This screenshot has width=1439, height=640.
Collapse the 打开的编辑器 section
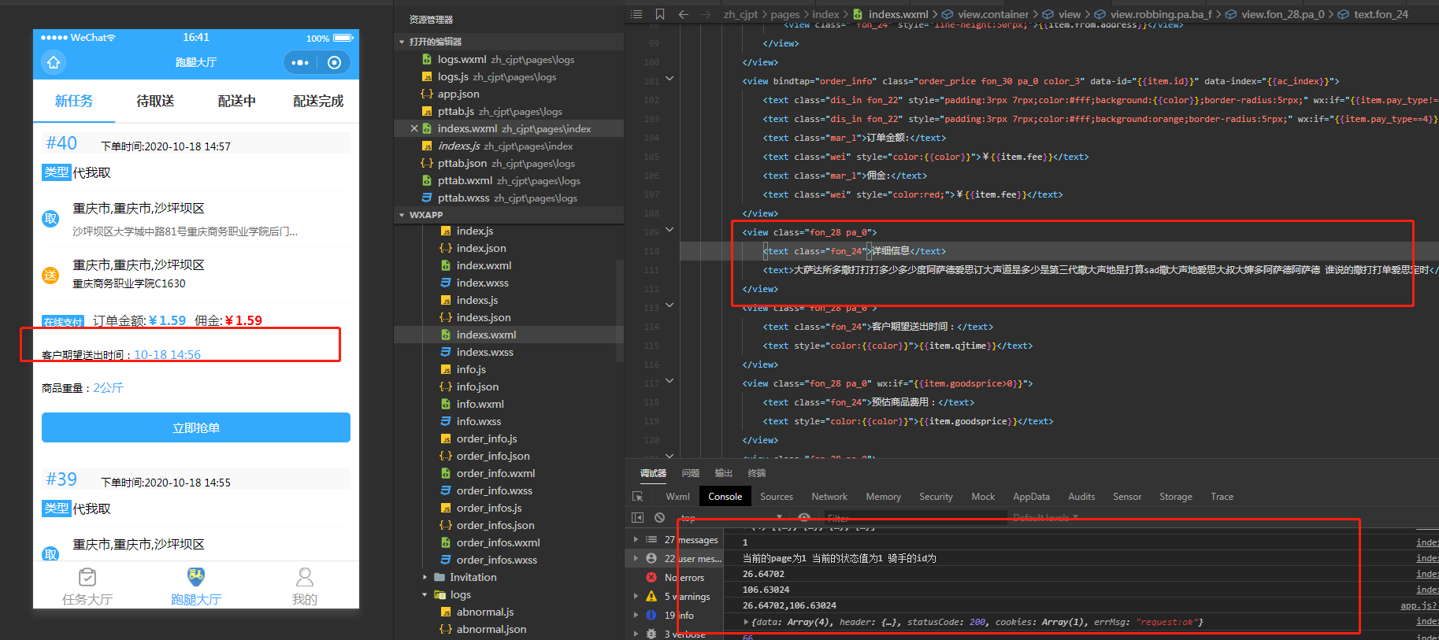[x=402, y=42]
